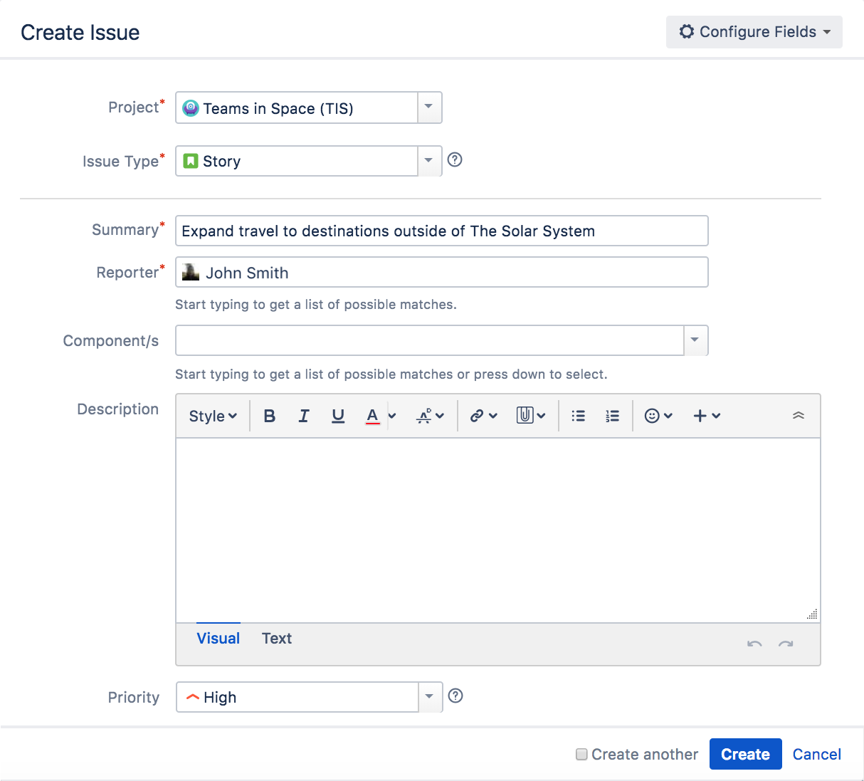
Task: Click inside the Description text area
Action: coord(498,530)
